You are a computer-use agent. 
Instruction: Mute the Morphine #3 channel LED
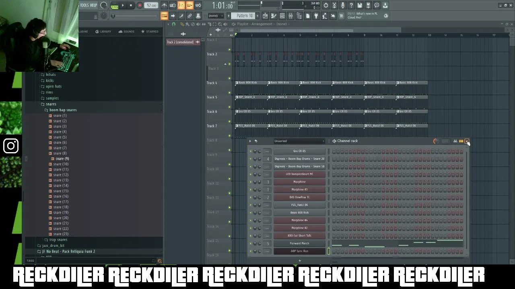(250, 189)
